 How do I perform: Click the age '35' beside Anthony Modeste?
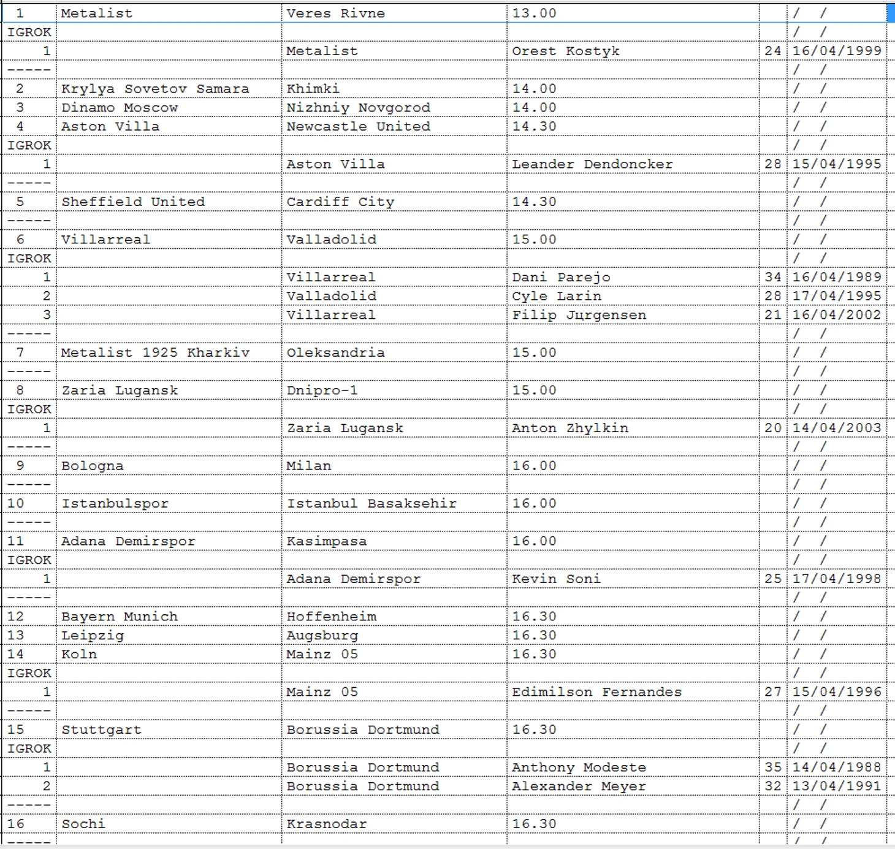point(773,767)
